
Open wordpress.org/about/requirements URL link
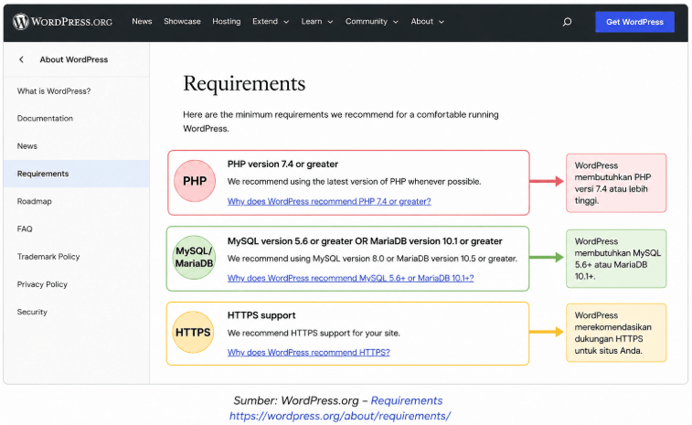(x=340, y=416)
